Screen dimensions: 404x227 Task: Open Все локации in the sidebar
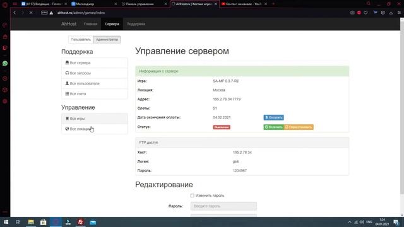pyautogui.click(x=95, y=129)
